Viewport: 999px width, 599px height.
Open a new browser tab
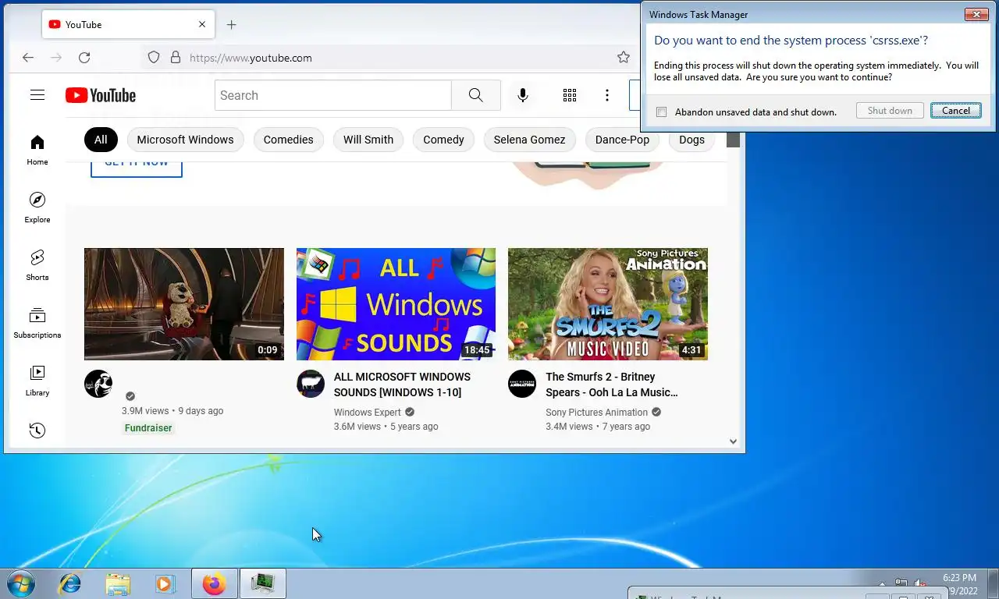point(231,24)
